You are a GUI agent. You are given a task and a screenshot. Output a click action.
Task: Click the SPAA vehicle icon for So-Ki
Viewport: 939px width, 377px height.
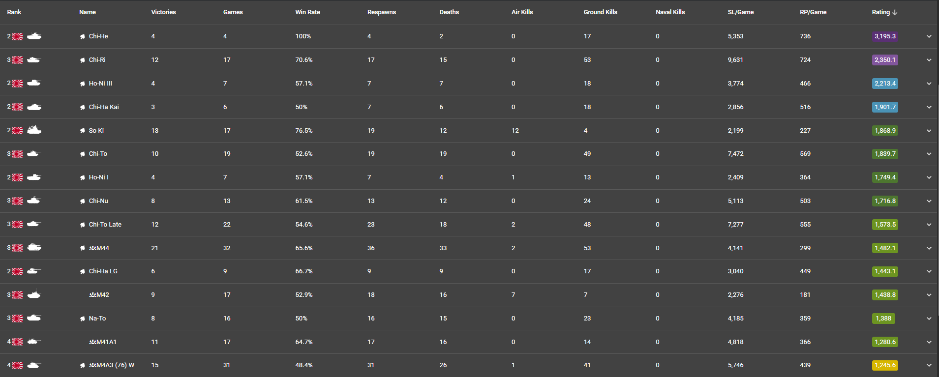[x=34, y=130]
